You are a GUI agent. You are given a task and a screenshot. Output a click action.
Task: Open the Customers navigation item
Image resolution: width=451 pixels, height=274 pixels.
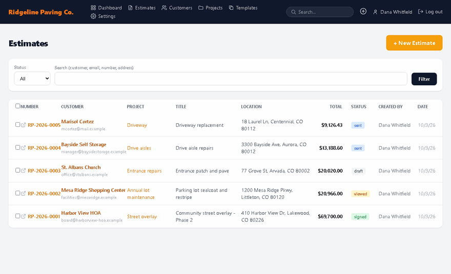tap(177, 8)
